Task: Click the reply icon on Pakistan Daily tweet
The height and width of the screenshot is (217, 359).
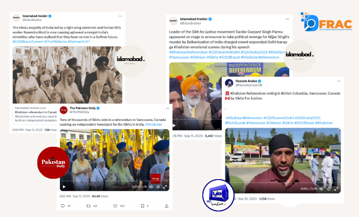Action: pyautogui.click(x=62, y=206)
